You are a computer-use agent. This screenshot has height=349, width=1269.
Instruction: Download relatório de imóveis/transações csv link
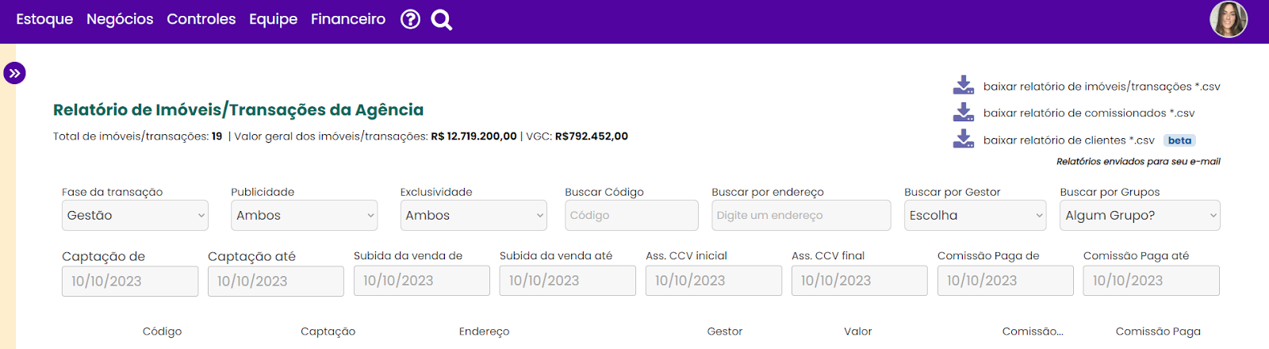[1102, 86]
